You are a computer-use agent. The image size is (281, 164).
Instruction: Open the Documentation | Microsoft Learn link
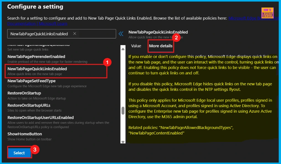[x=37, y=23]
